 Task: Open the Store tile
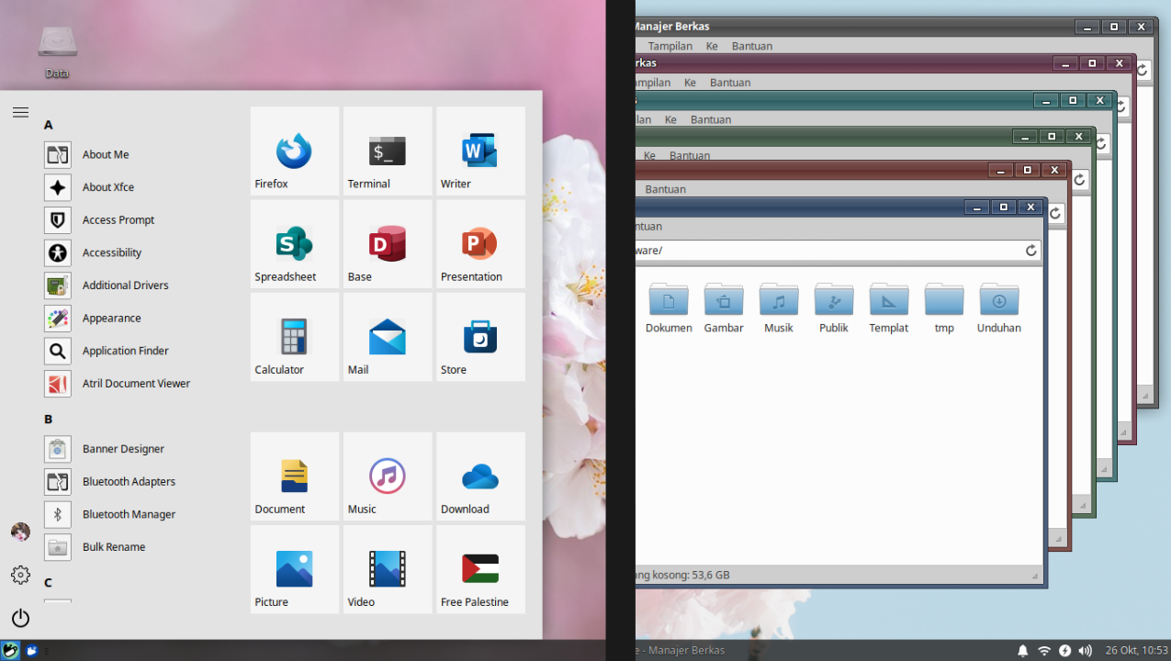pos(480,337)
